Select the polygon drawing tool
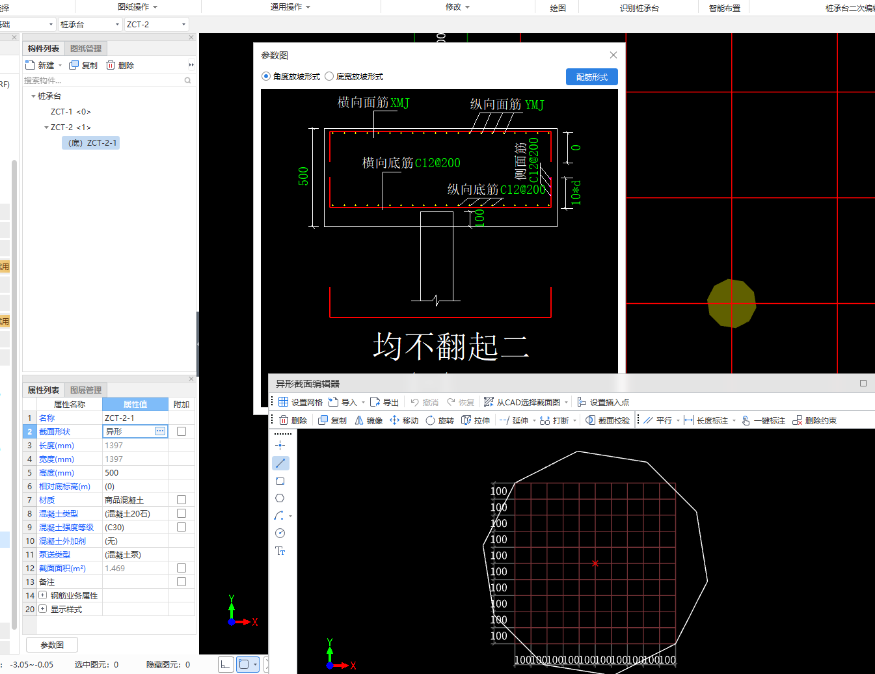The height and width of the screenshot is (674, 875). point(280,498)
